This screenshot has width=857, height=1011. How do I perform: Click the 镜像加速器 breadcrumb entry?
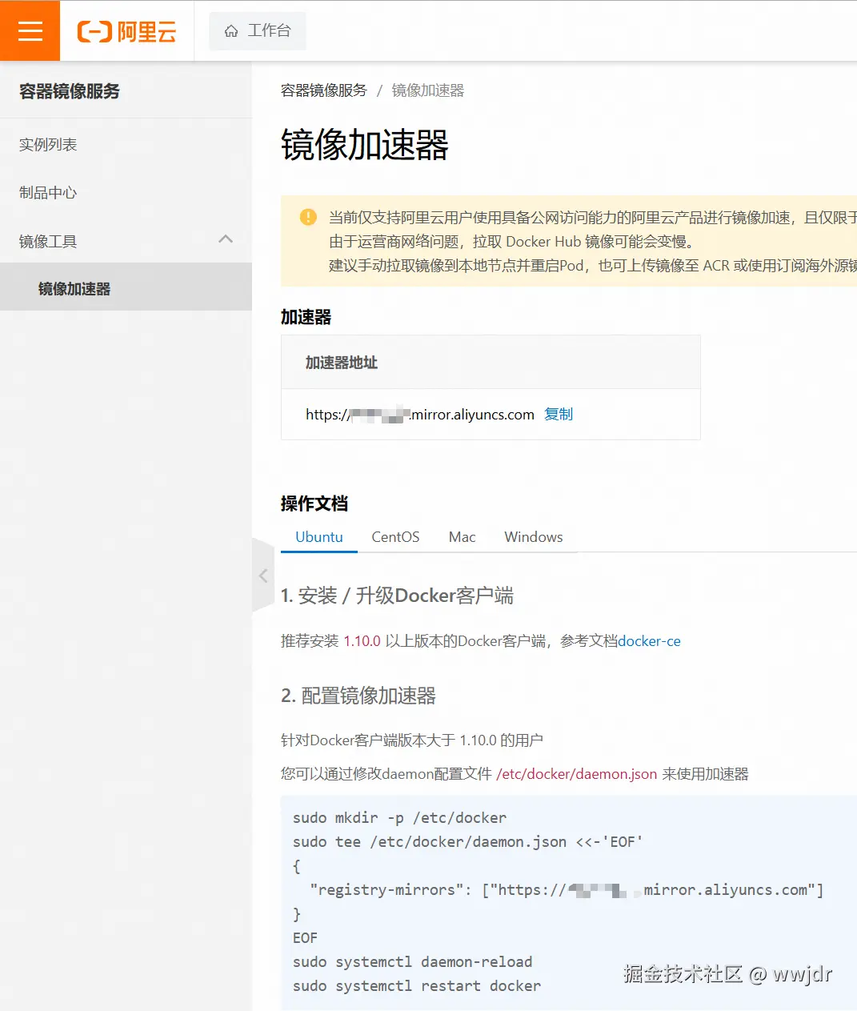[x=428, y=90]
